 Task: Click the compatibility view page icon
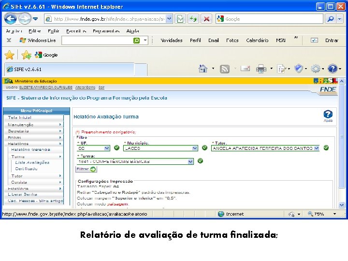(180, 19)
